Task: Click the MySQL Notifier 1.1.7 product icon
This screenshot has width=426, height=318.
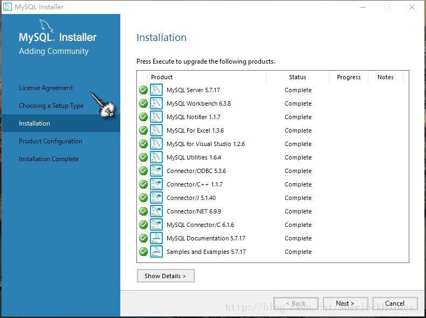Action: click(156, 117)
